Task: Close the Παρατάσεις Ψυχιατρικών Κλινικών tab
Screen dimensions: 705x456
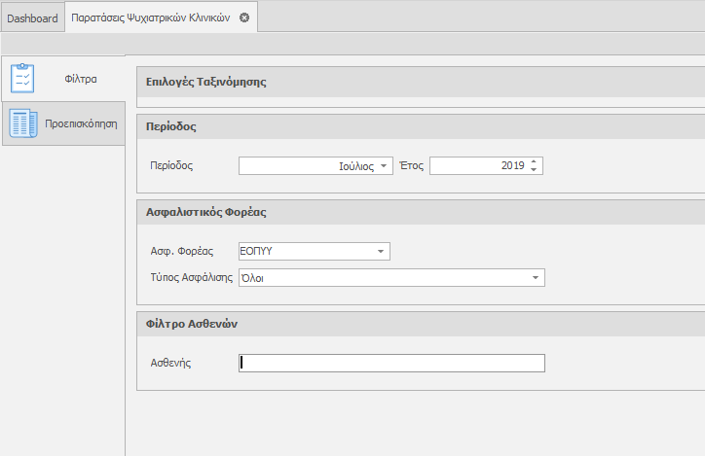Action: click(x=244, y=18)
